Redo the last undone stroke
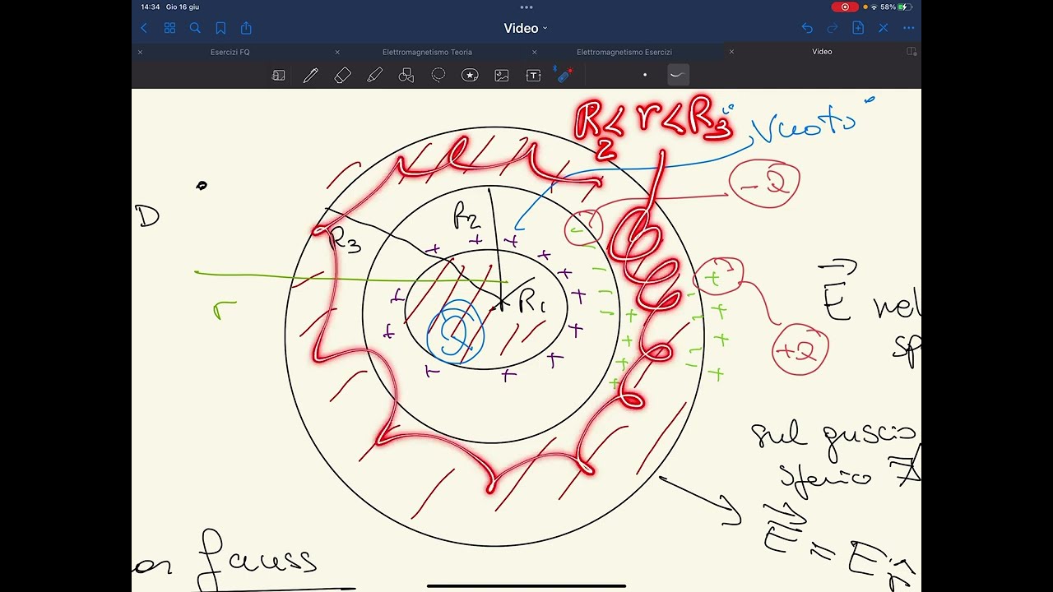This screenshot has height=592, width=1053. (833, 28)
